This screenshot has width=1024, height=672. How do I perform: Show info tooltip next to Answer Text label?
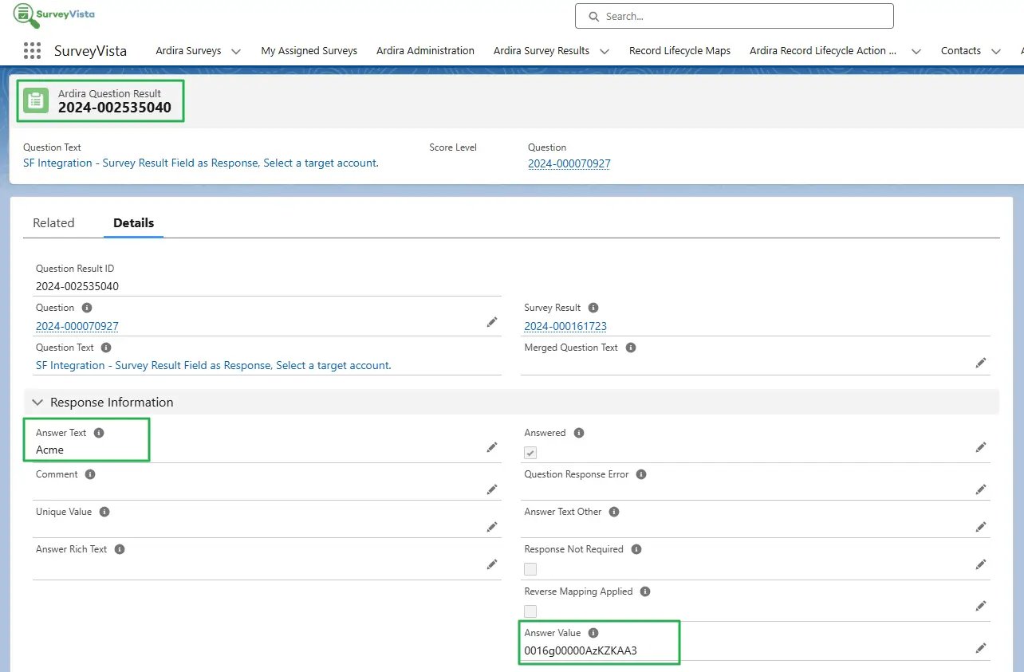[x=99, y=433]
